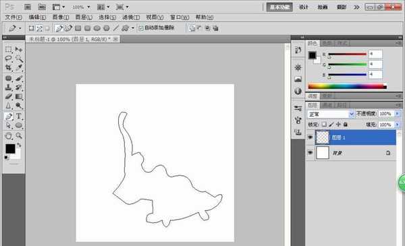Select the Zoom tool in the toolbox
The image size is (405, 246).
click(x=19, y=135)
